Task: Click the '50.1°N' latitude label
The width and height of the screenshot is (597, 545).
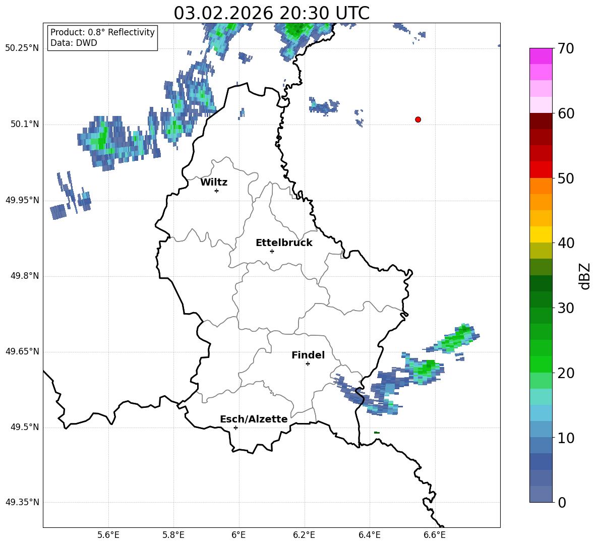Action: [24, 124]
